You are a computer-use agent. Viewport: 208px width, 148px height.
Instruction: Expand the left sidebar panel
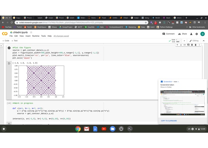[x=1, y=46]
